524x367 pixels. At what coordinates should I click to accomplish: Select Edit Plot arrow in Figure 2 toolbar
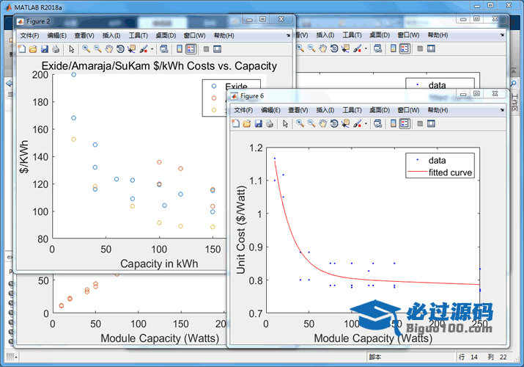[x=71, y=49]
